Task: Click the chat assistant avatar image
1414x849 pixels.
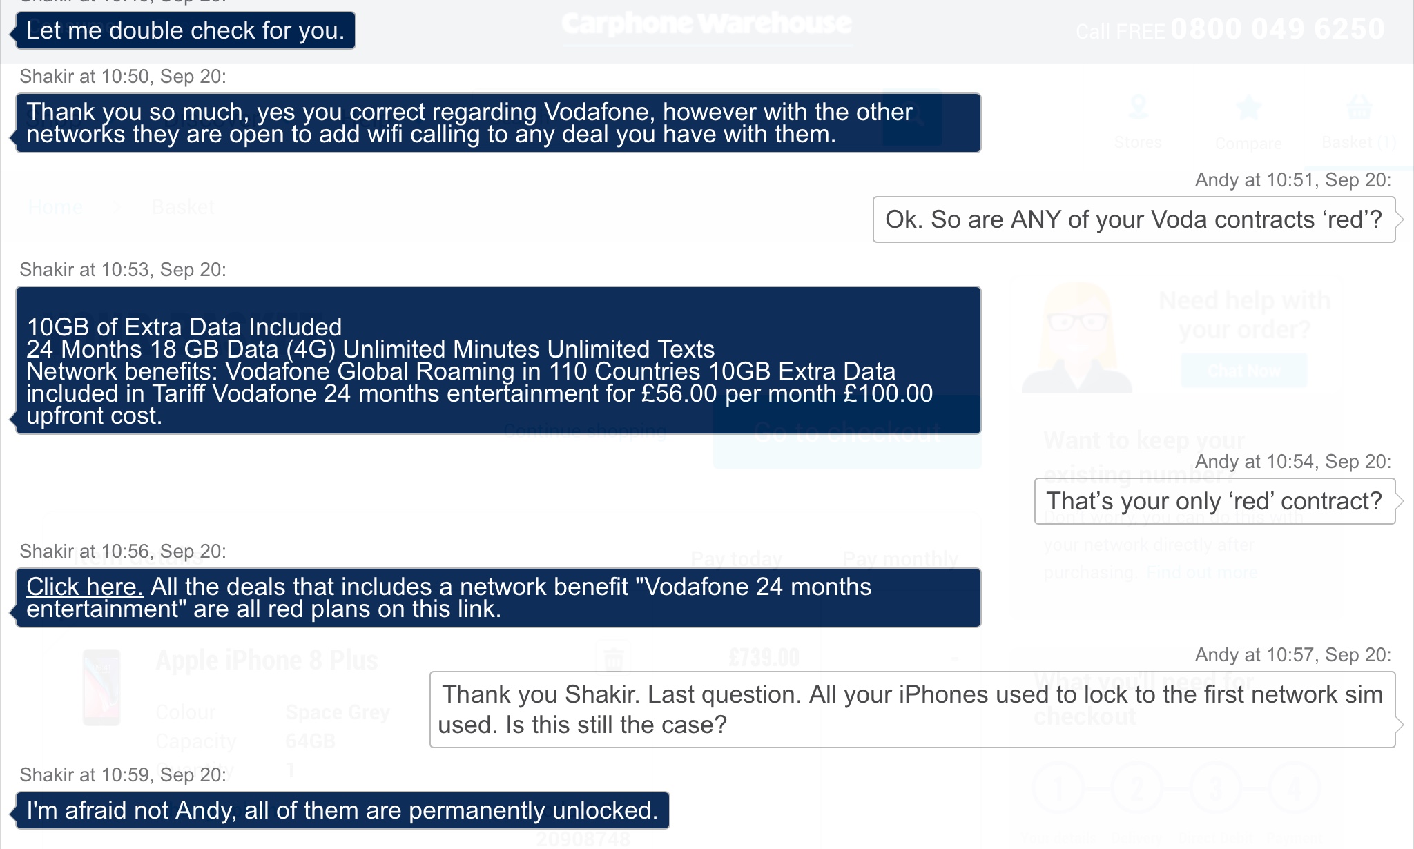Action: coord(1077,338)
